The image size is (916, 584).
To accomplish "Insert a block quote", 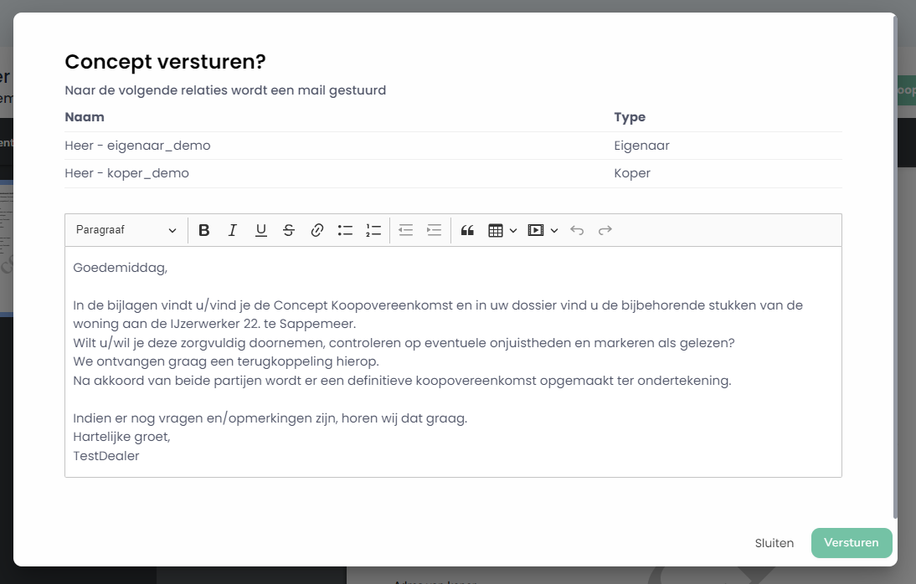I will [x=467, y=230].
